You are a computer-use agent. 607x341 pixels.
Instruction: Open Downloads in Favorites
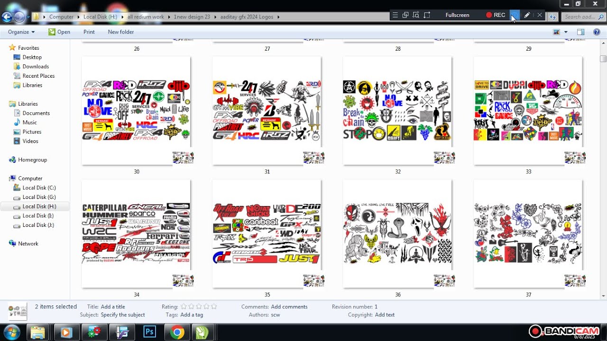(x=36, y=67)
